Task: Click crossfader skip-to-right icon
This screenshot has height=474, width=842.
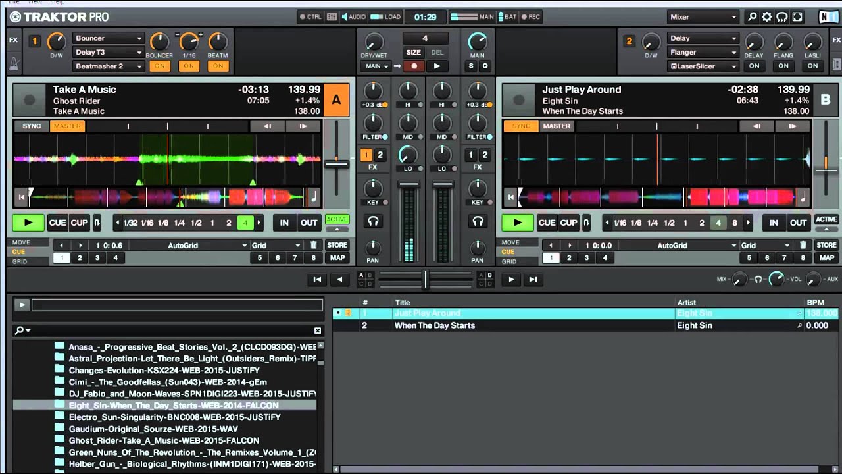Action: pyautogui.click(x=533, y=280)
